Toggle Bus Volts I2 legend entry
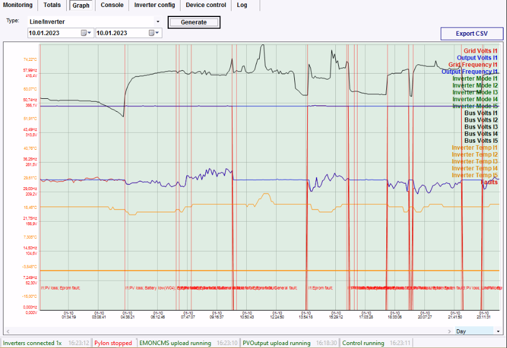The image size is (507, 348). [x=481, y=120]
